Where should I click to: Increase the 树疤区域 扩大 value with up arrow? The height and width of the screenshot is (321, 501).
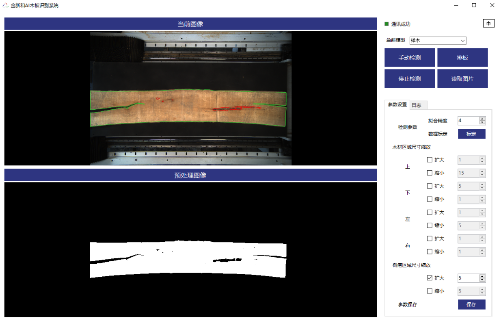(x=482, y=276)
